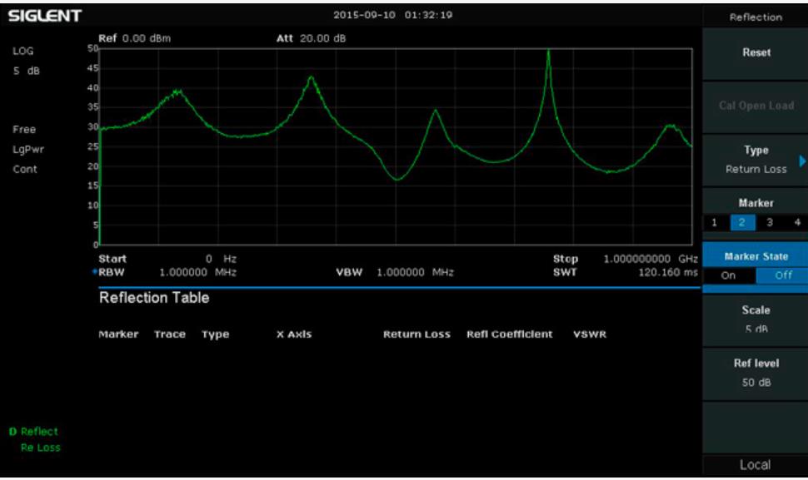Viewport: 808px width, 480px height.
Task: Click the Return Loss column header
Action: coord(416,334)
